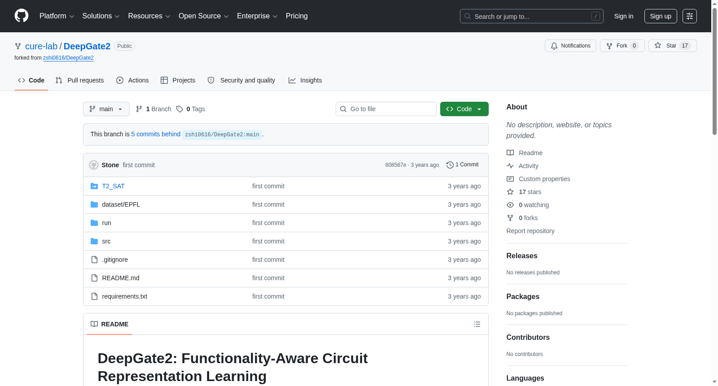Open the 1 Commit history link

463,165
